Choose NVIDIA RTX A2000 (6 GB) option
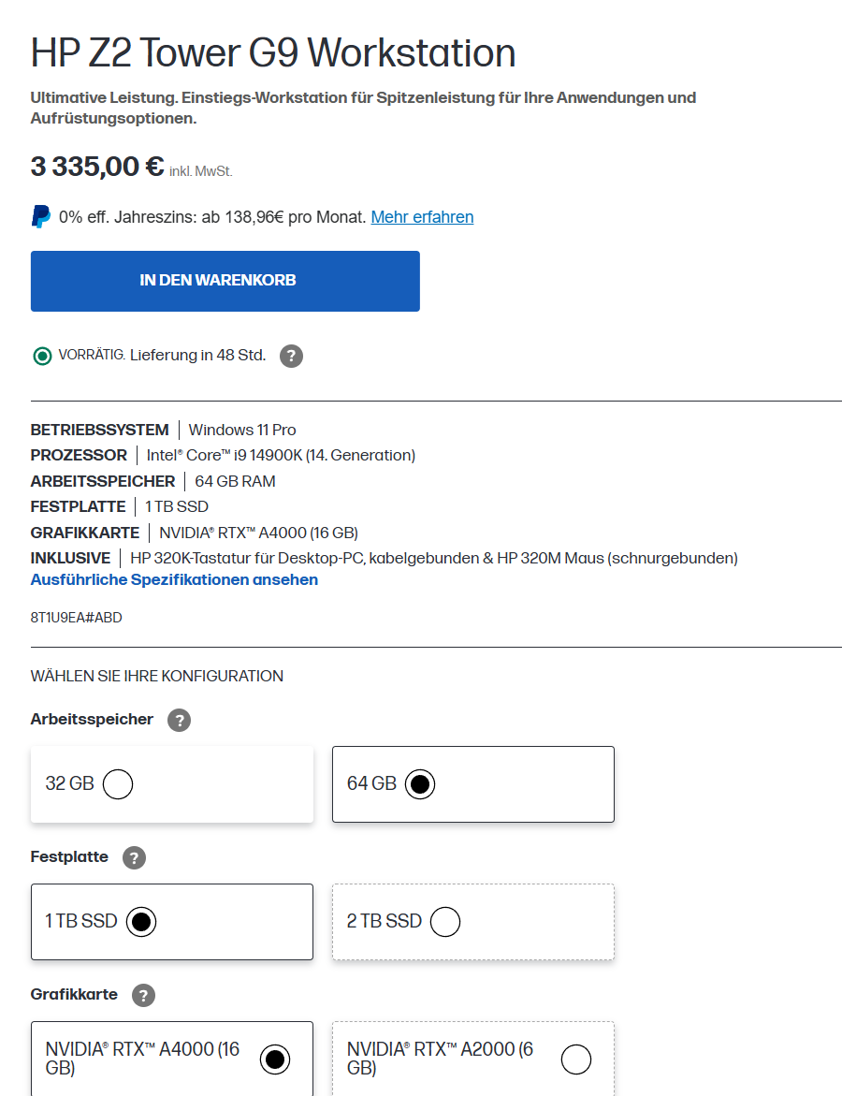 576,1059
